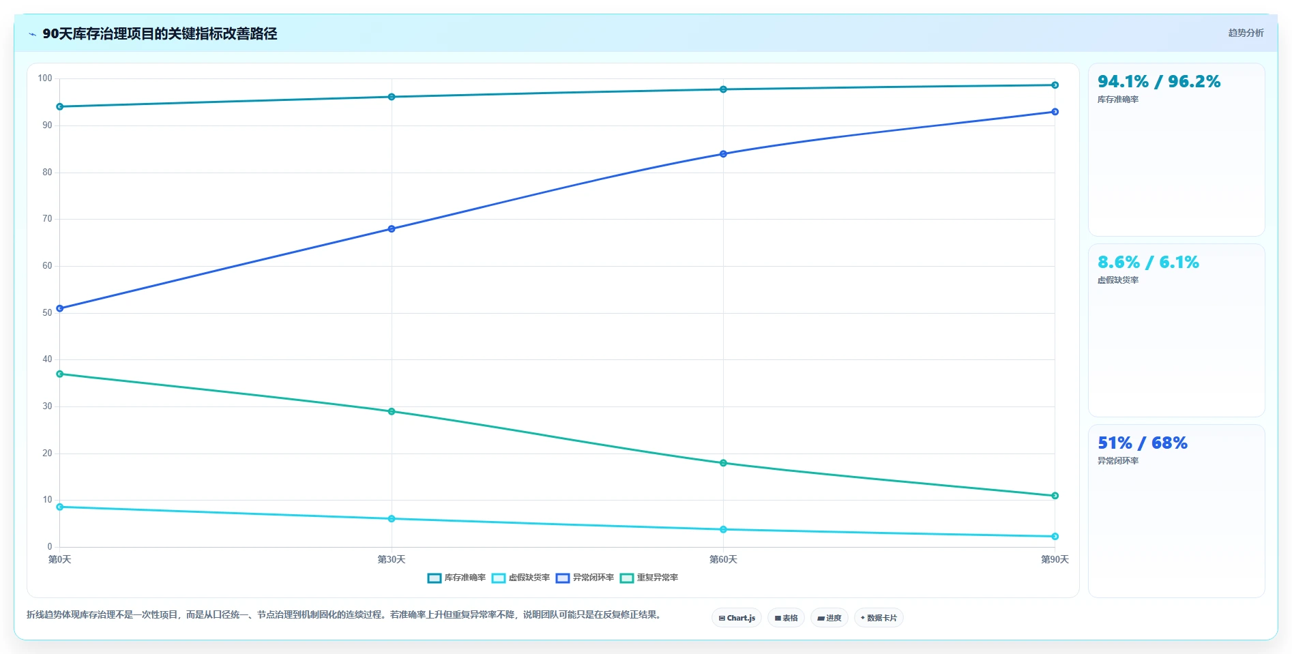The width and height of the screenshot is (1292, 654).
Task: Click the 100 y-axis tick label
Action: 45,78
